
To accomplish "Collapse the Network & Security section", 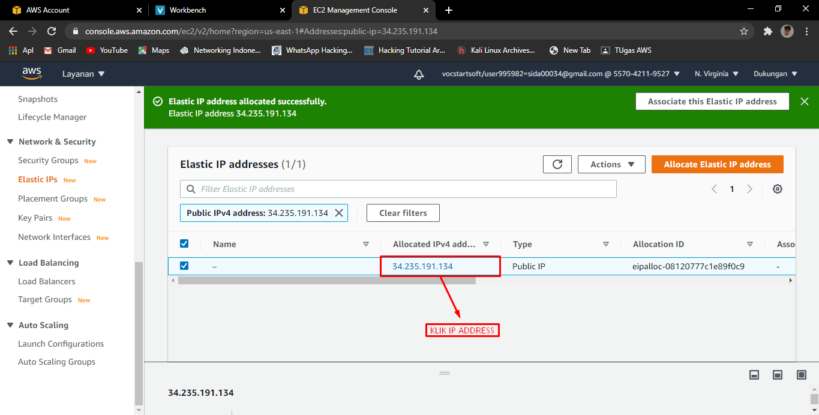I will point(10,142).
